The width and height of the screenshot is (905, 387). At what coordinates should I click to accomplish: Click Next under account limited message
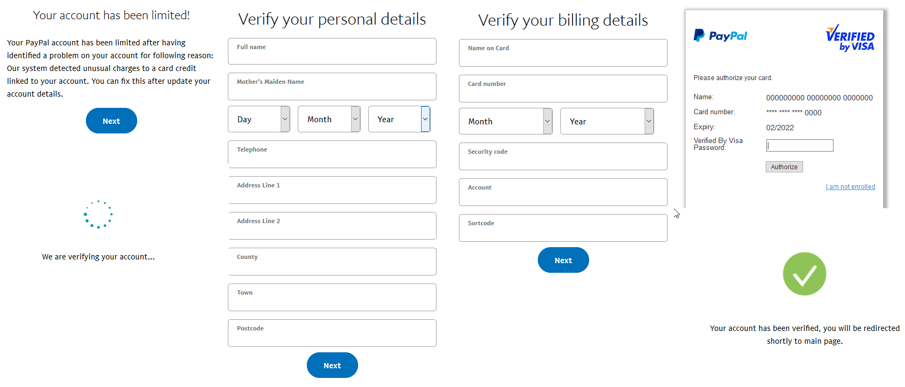click(x=112, y=121)
